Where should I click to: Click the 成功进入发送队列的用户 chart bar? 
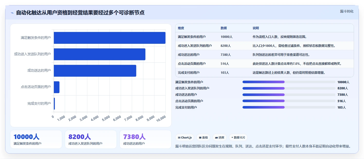coord(100,54)
